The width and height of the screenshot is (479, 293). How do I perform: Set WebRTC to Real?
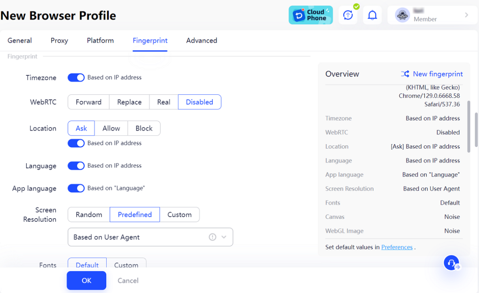click(164, 102)
